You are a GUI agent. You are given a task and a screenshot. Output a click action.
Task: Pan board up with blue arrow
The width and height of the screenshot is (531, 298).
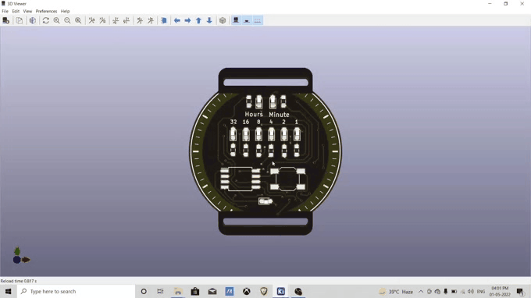[198, 20]
